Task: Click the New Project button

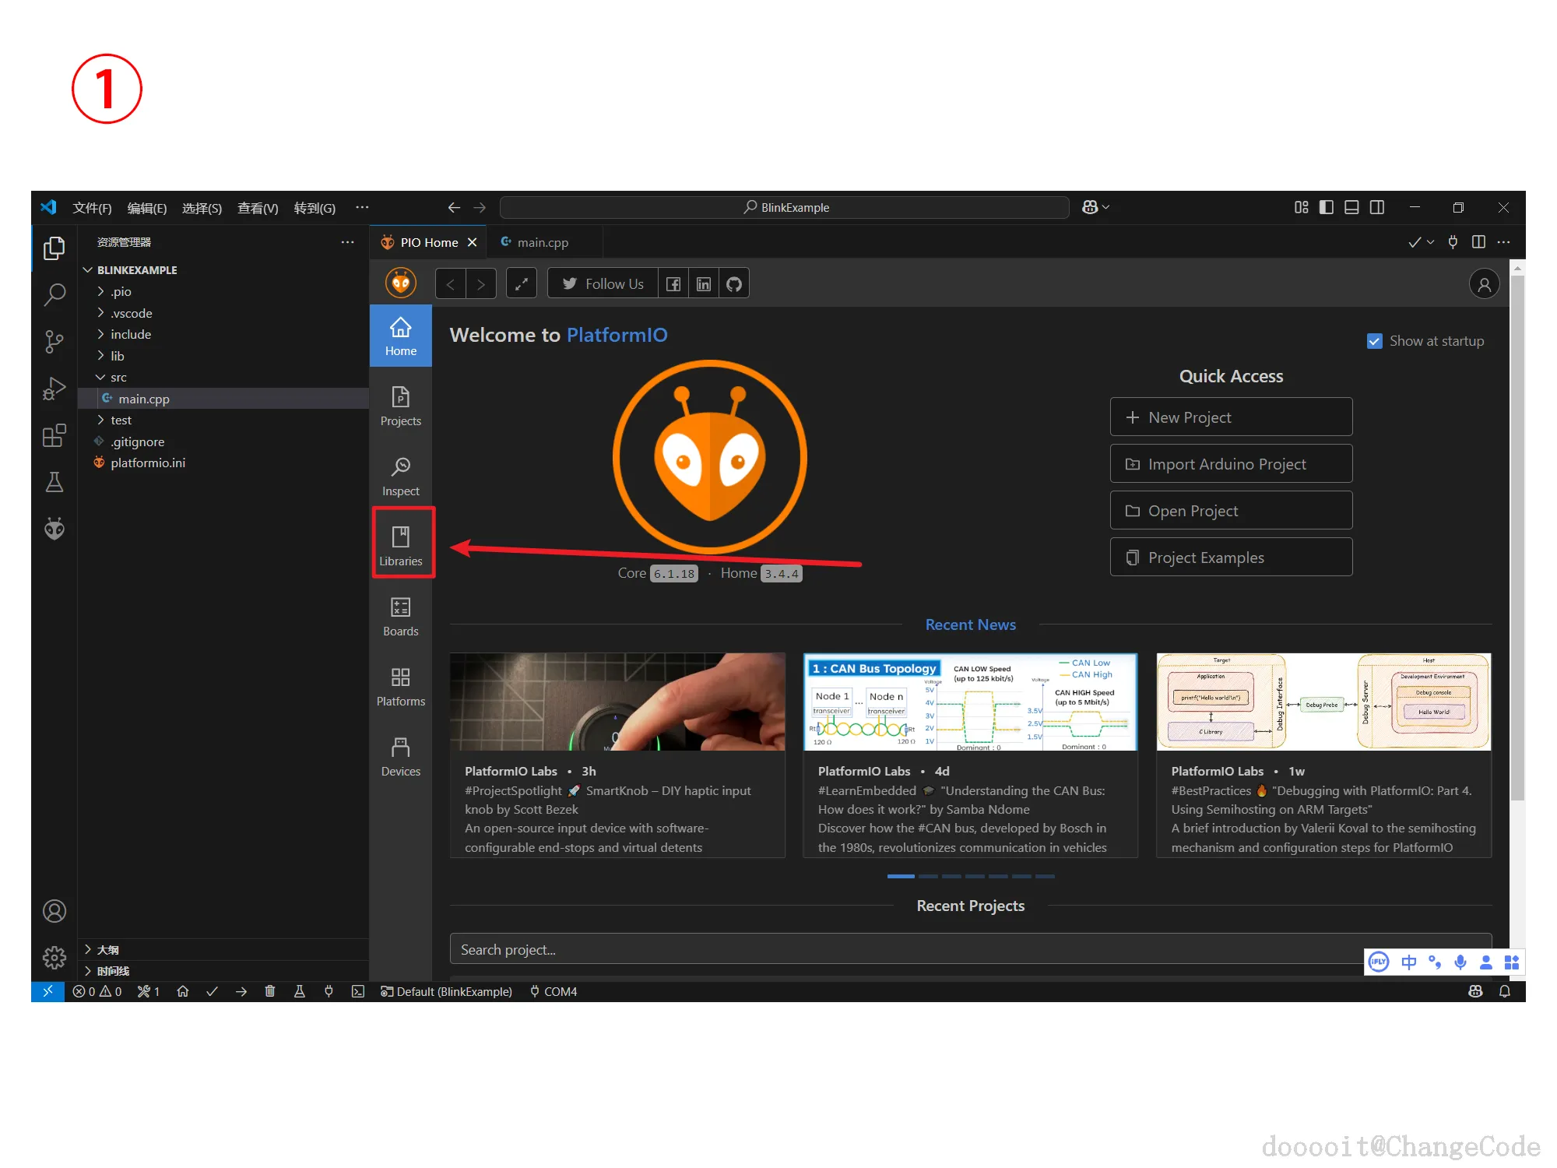Action: [x=1230, y=417]
